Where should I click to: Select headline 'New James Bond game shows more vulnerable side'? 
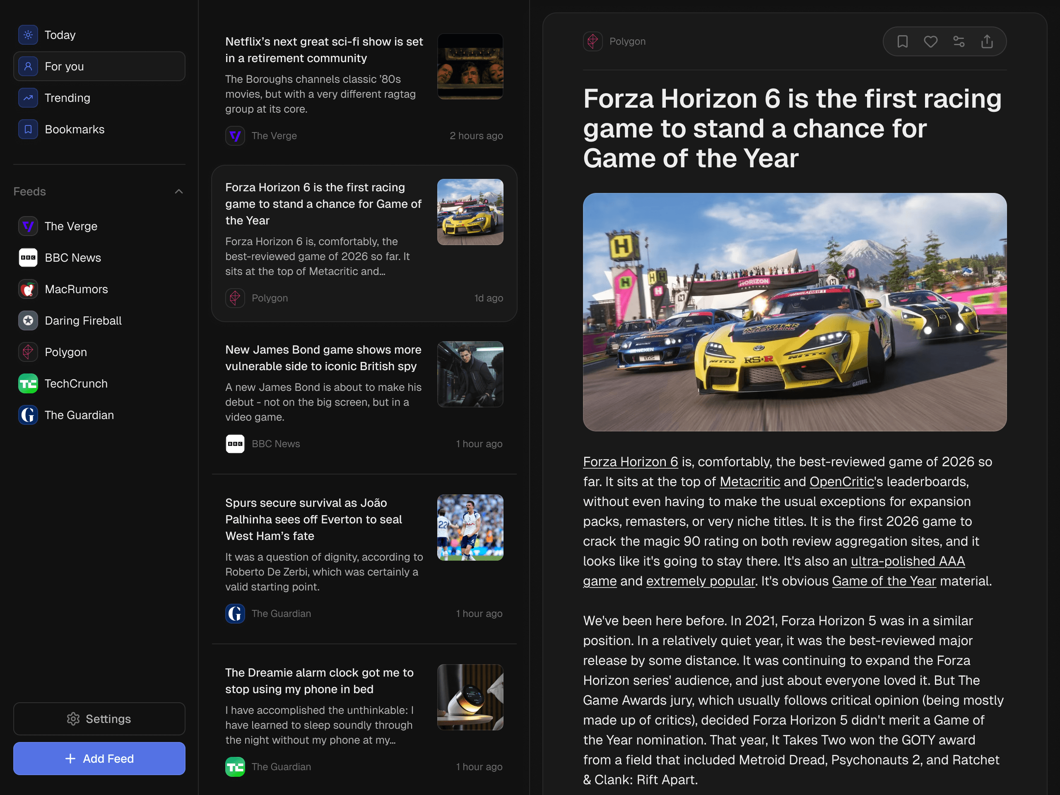[x=323, y=358]
